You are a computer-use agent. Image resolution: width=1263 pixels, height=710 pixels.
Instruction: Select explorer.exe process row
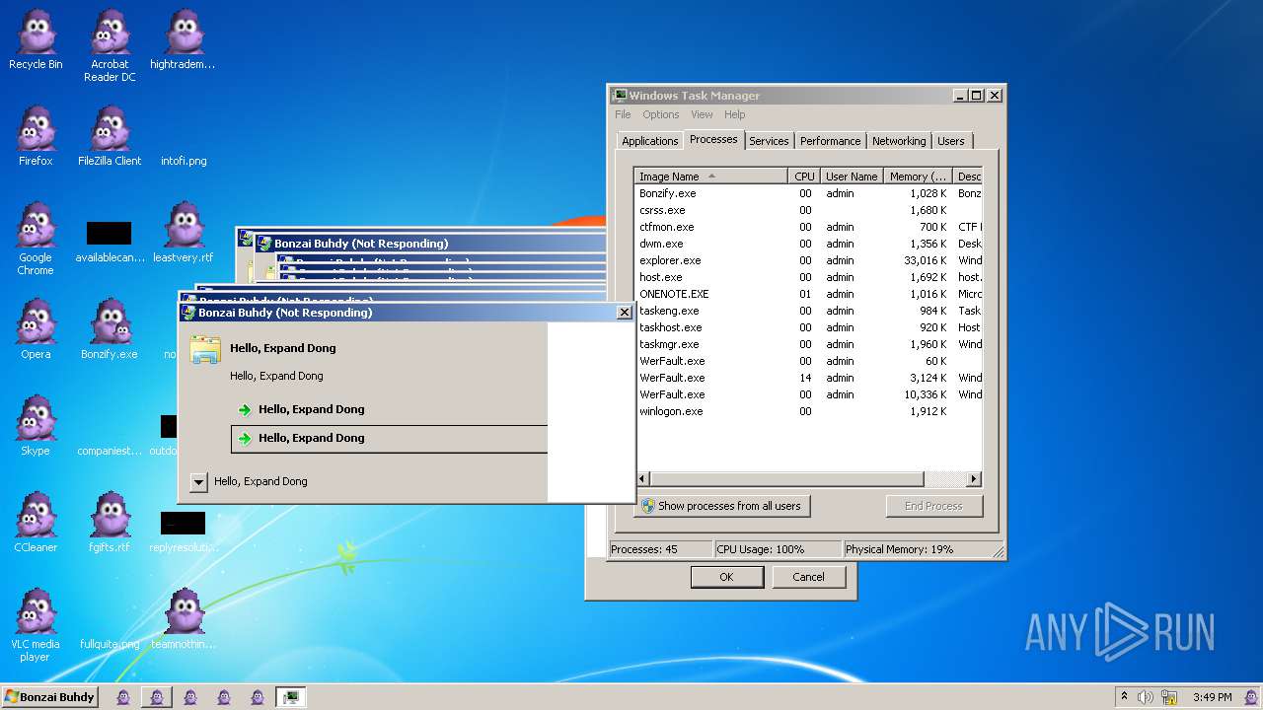pos(808,260)
